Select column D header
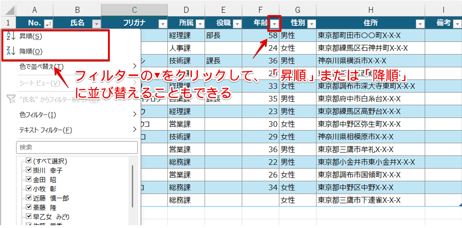 (186, 10)
